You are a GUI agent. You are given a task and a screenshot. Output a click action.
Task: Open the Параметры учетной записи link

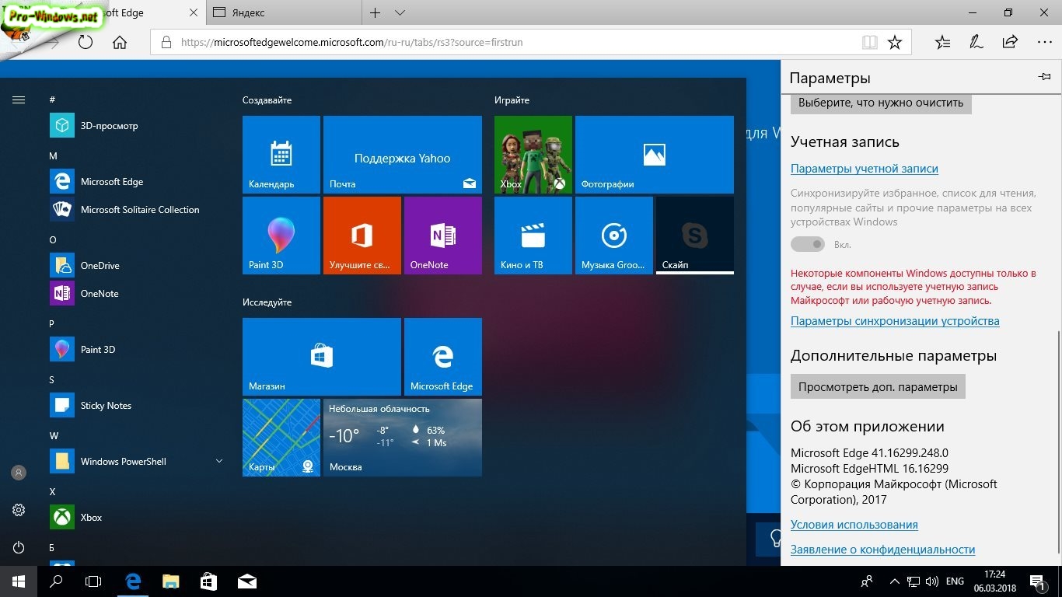(865, 169)
